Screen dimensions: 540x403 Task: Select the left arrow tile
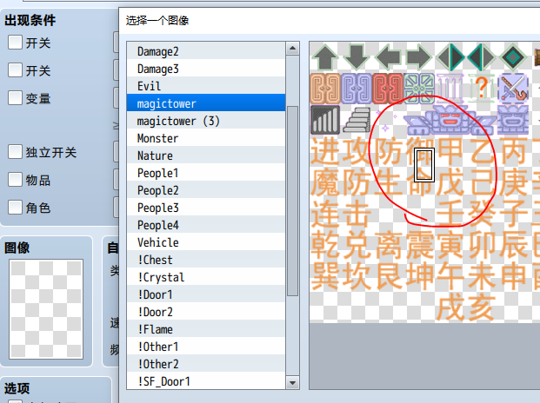click(388, 57)
